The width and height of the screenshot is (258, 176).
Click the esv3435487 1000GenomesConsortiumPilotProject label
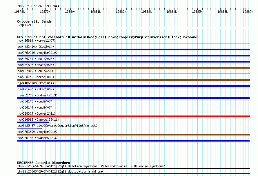tap(57, 126)
